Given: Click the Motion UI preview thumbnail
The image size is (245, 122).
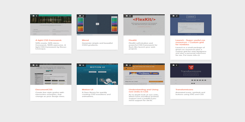Looking at the screenshot, I should point(97,74).
